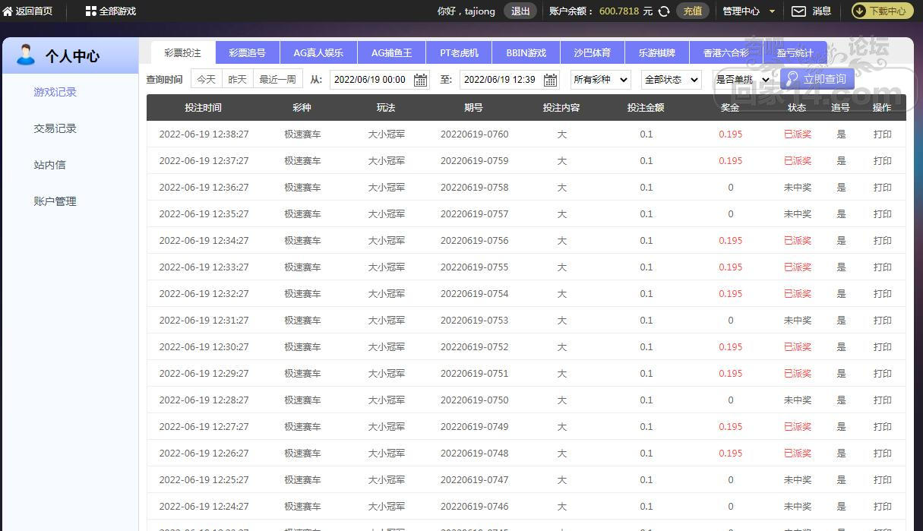Open calendar picker for start date
The width and height of the screenshot is (923, 531).
pyautogui.click(x=420, y=80)
